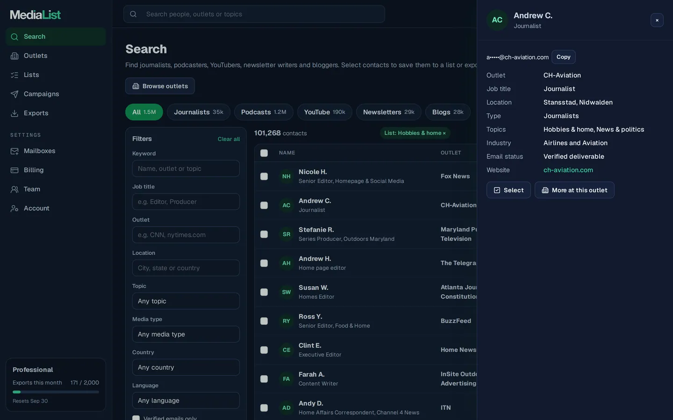Screen dimensions: 673x420
Task: Click the exports usage progress bar
Action: pos(56,392)
